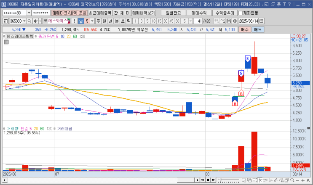The width and height of the screenshot is (313, 185).
Task: Click the 매매마크/내역 조회 button
Action: [69, 13]
